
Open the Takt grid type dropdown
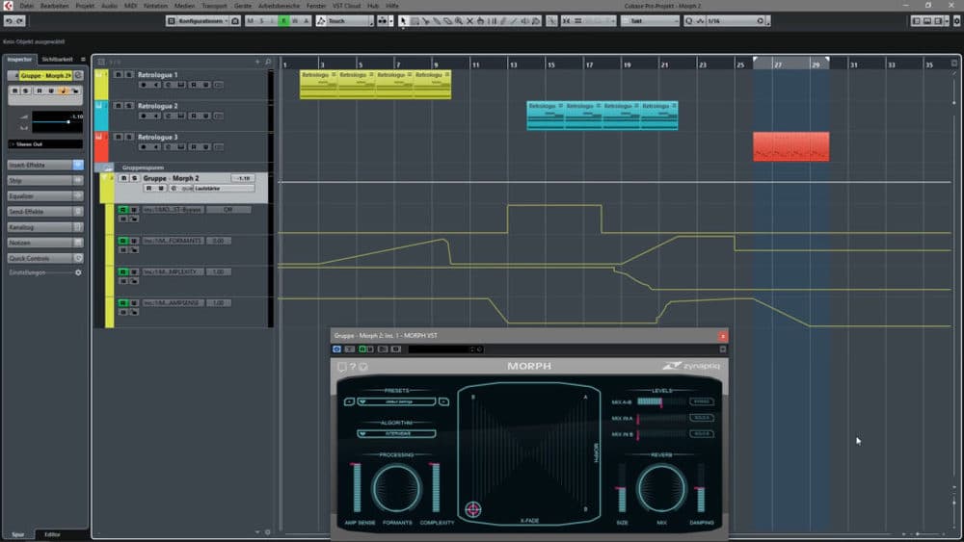(x=650, y=21)
